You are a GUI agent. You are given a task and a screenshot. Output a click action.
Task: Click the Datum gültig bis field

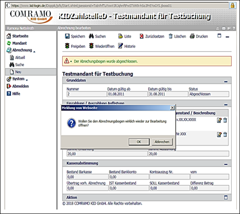point(168,94)
